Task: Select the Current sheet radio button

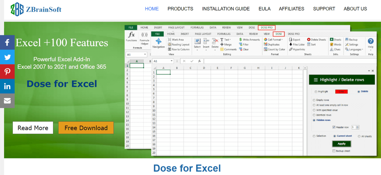Action: pos(334,136)
